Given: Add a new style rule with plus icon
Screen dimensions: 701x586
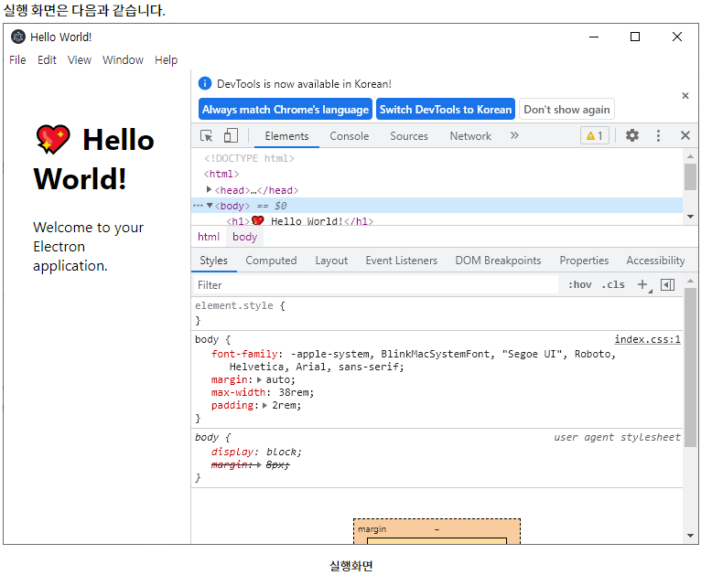Looking at the screenshot, I should (x=642, y=284).
